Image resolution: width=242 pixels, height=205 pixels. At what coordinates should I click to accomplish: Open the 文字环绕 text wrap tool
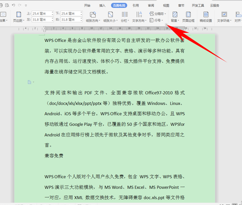[x=224, y=17]
